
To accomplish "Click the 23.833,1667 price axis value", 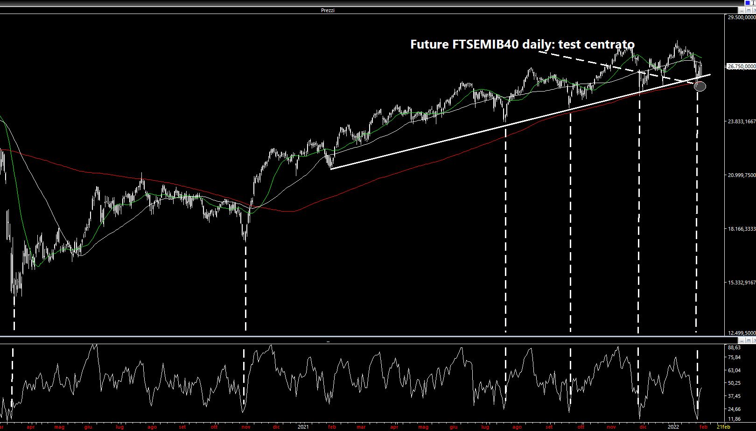I will (x=742, y=121).
